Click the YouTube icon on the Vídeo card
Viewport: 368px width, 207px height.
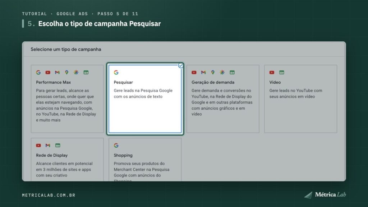pos(272,73)
